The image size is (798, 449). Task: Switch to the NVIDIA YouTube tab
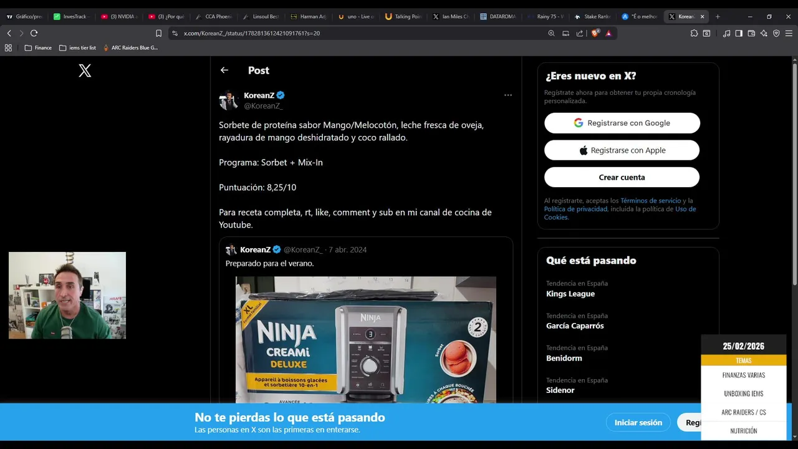point(119,17)
